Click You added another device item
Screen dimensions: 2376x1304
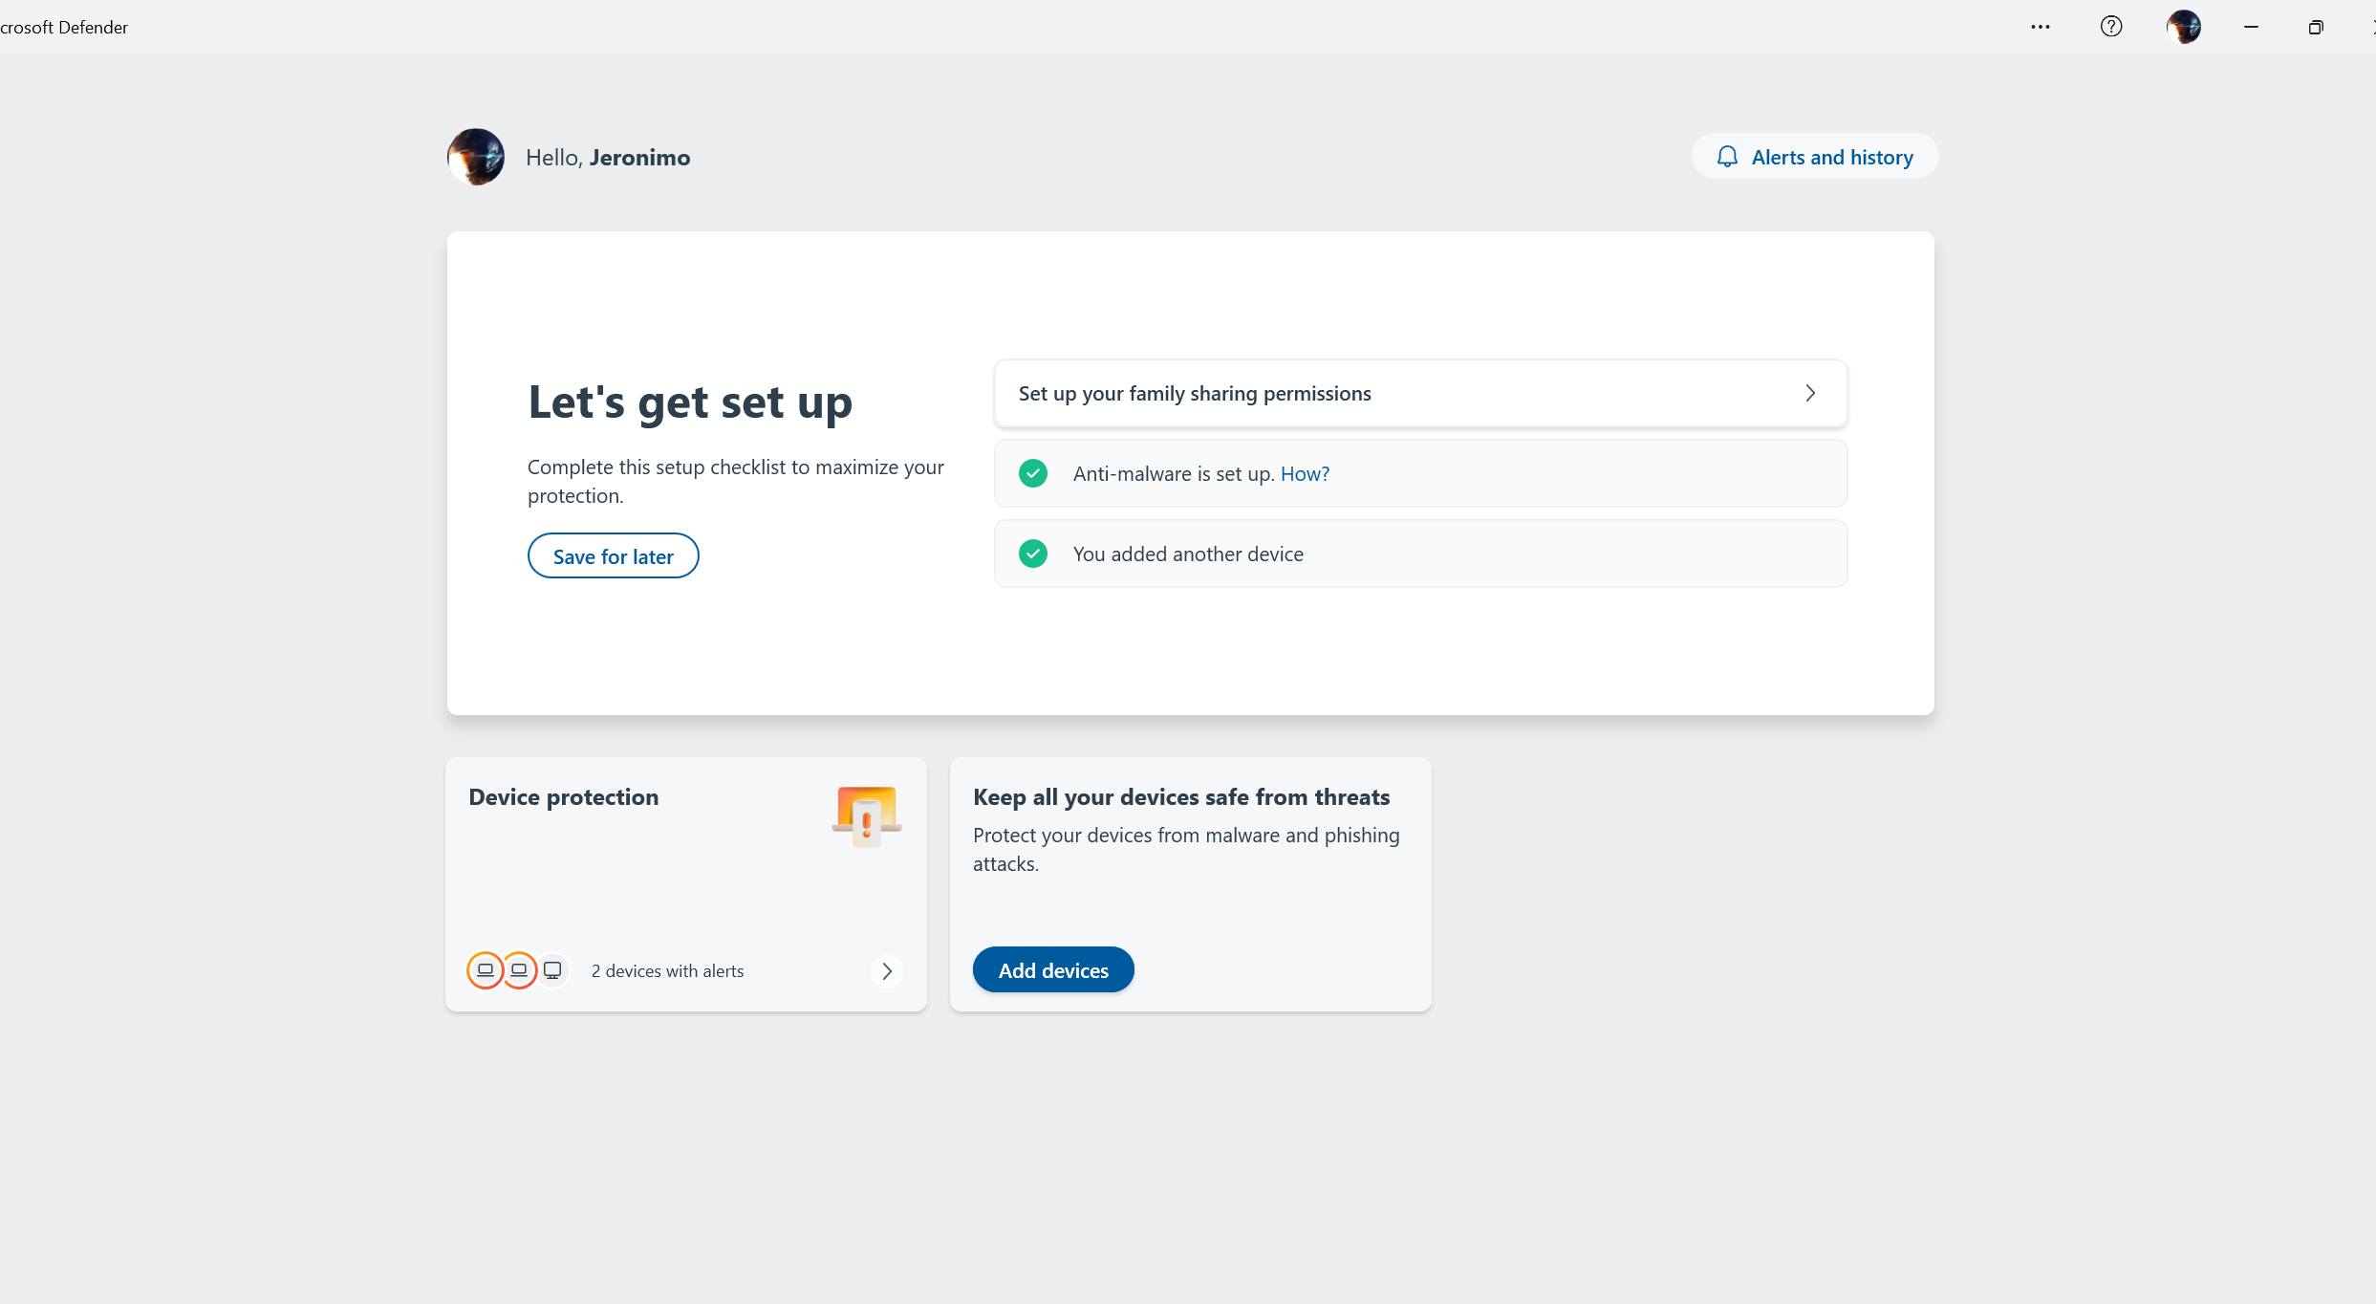click(x=1420, y=554)
